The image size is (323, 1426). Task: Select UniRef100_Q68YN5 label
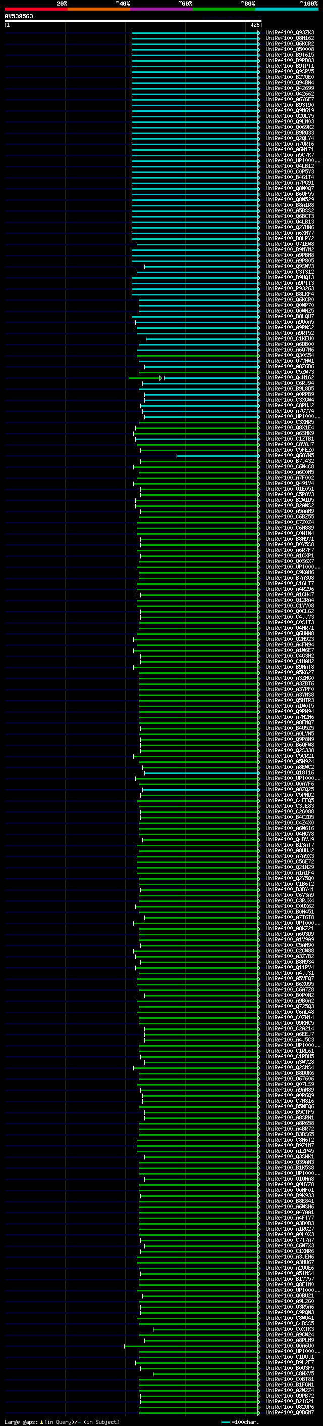click(290, 456)
